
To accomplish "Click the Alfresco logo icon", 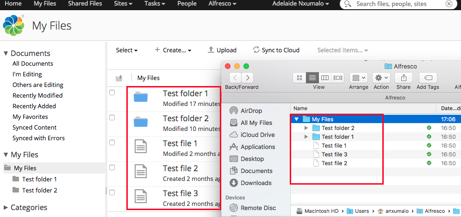I will tap(13, 25).
